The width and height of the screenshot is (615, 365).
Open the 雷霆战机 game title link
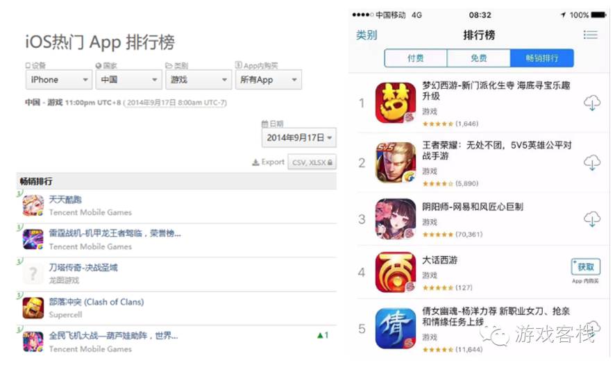tap(115, 234)
